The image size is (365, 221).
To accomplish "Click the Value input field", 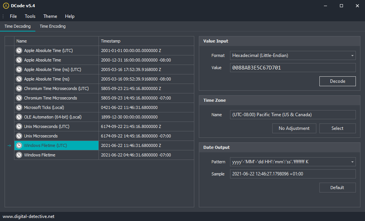I will [x=293, y=68].
